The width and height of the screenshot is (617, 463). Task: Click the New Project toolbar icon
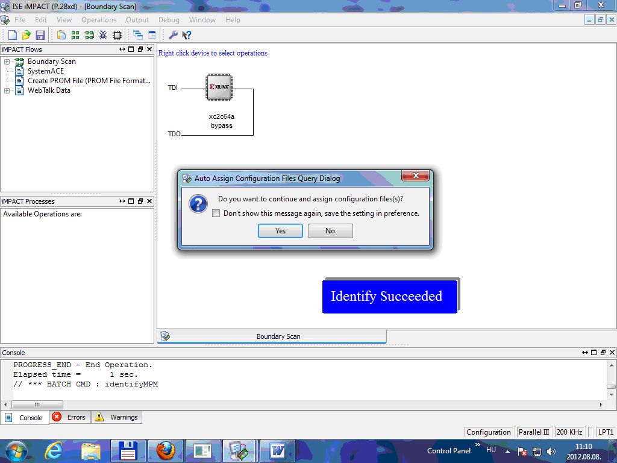coord(12,35)
